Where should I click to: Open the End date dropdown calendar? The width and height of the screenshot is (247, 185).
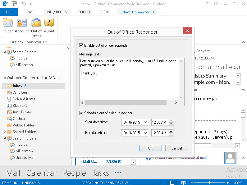[x=145, y=133]
